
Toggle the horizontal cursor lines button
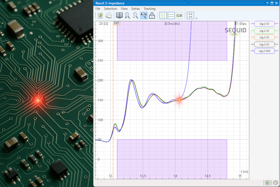[x=171, y=16]
